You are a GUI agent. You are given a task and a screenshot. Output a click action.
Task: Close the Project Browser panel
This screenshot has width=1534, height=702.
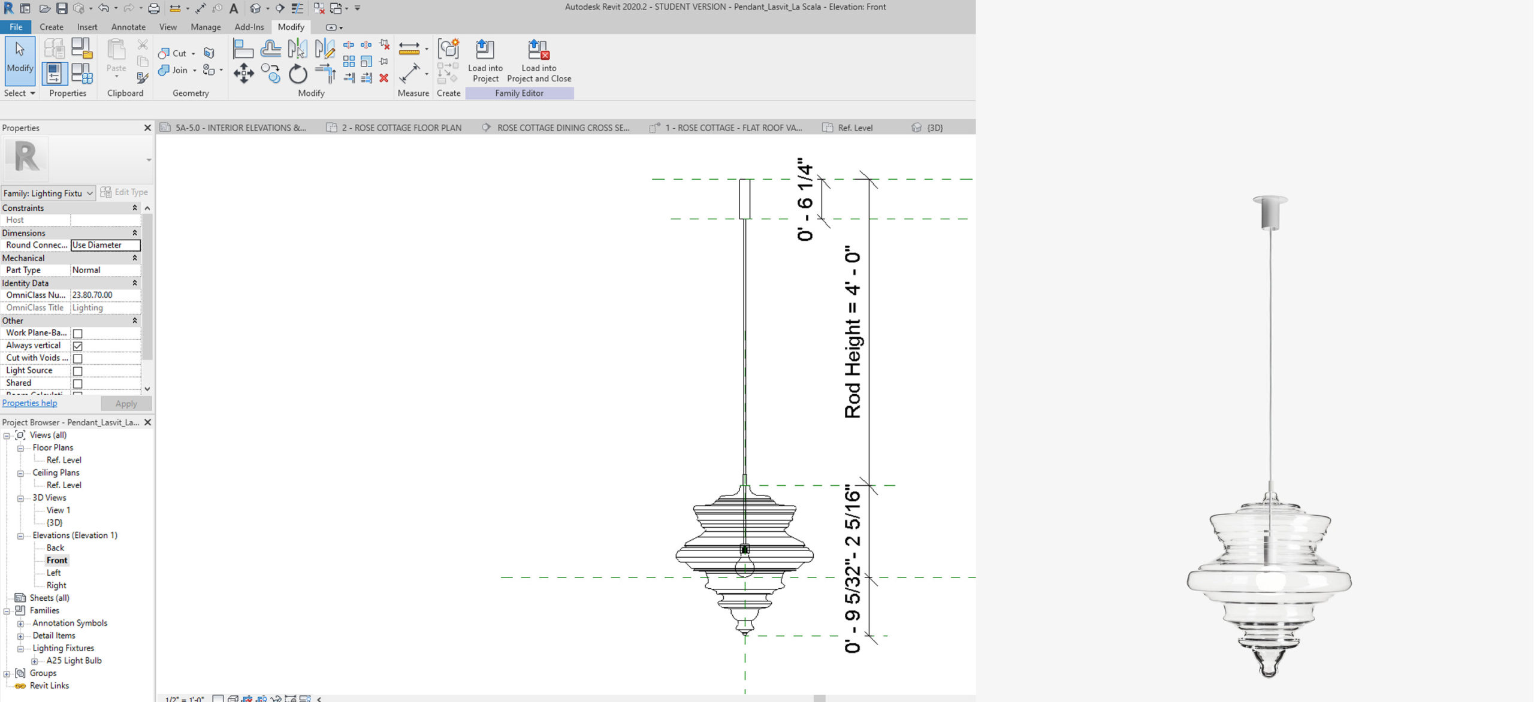coord(147,422)
